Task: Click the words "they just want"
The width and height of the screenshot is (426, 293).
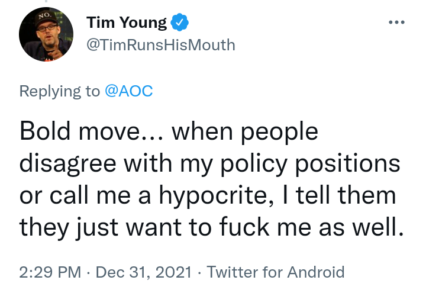Action: 100,228
